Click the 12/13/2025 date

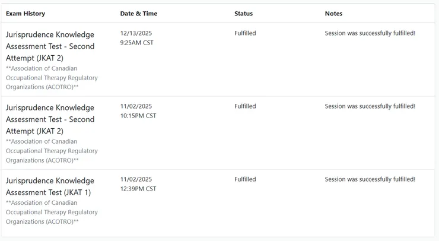tap(136, 33)
